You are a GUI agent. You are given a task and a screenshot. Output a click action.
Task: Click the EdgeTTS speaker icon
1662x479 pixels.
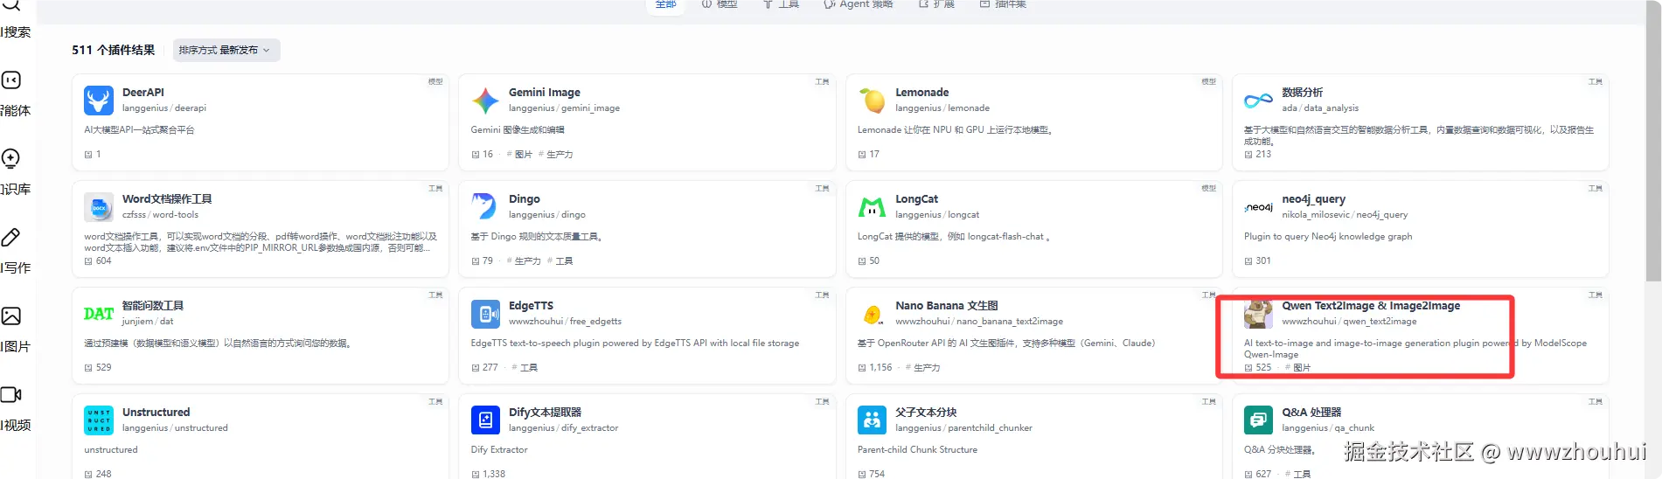[x=485, y=314]
